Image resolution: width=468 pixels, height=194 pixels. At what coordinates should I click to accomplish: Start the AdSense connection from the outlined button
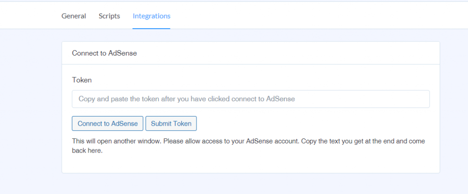pos(107,123)
